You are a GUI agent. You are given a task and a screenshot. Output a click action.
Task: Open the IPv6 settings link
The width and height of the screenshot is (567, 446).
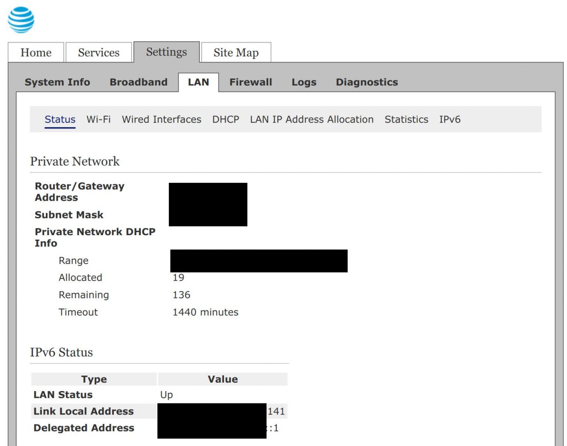pyautogui.click(x=450, y=119)
